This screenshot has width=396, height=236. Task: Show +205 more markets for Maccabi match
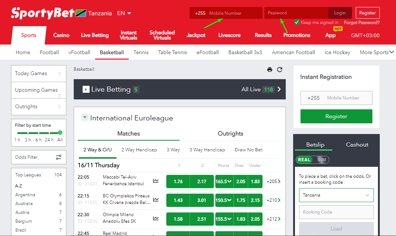pyautogui.click(x=274, y=182)
